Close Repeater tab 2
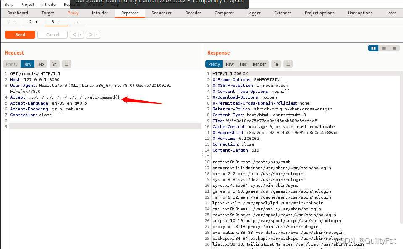Screen dimensions: 403x249 coord(37,22)
